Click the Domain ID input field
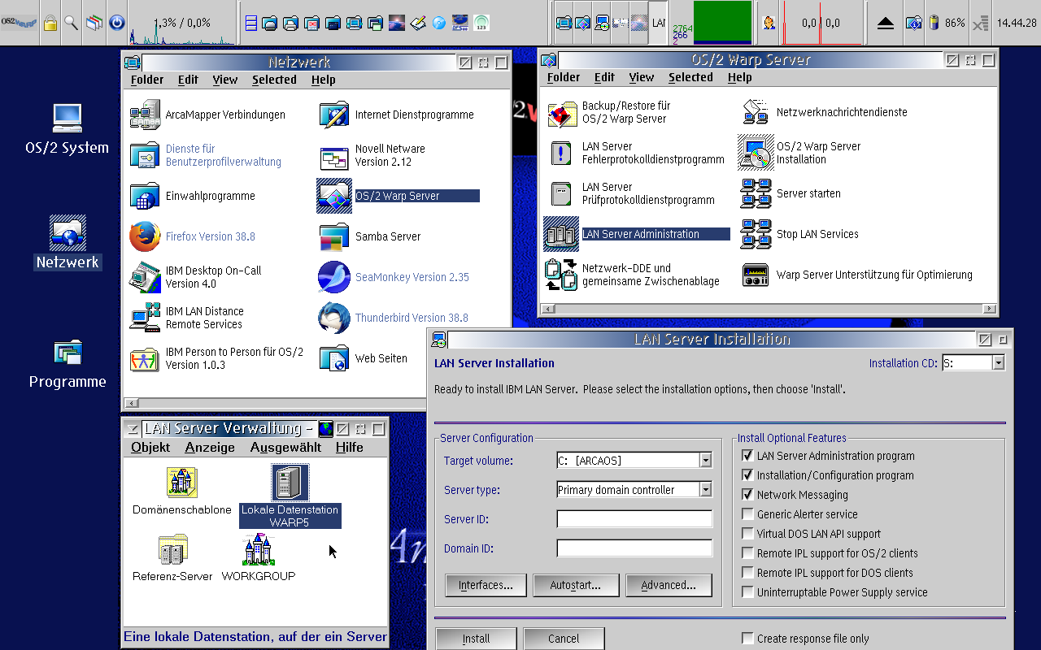 coord(634,548)
